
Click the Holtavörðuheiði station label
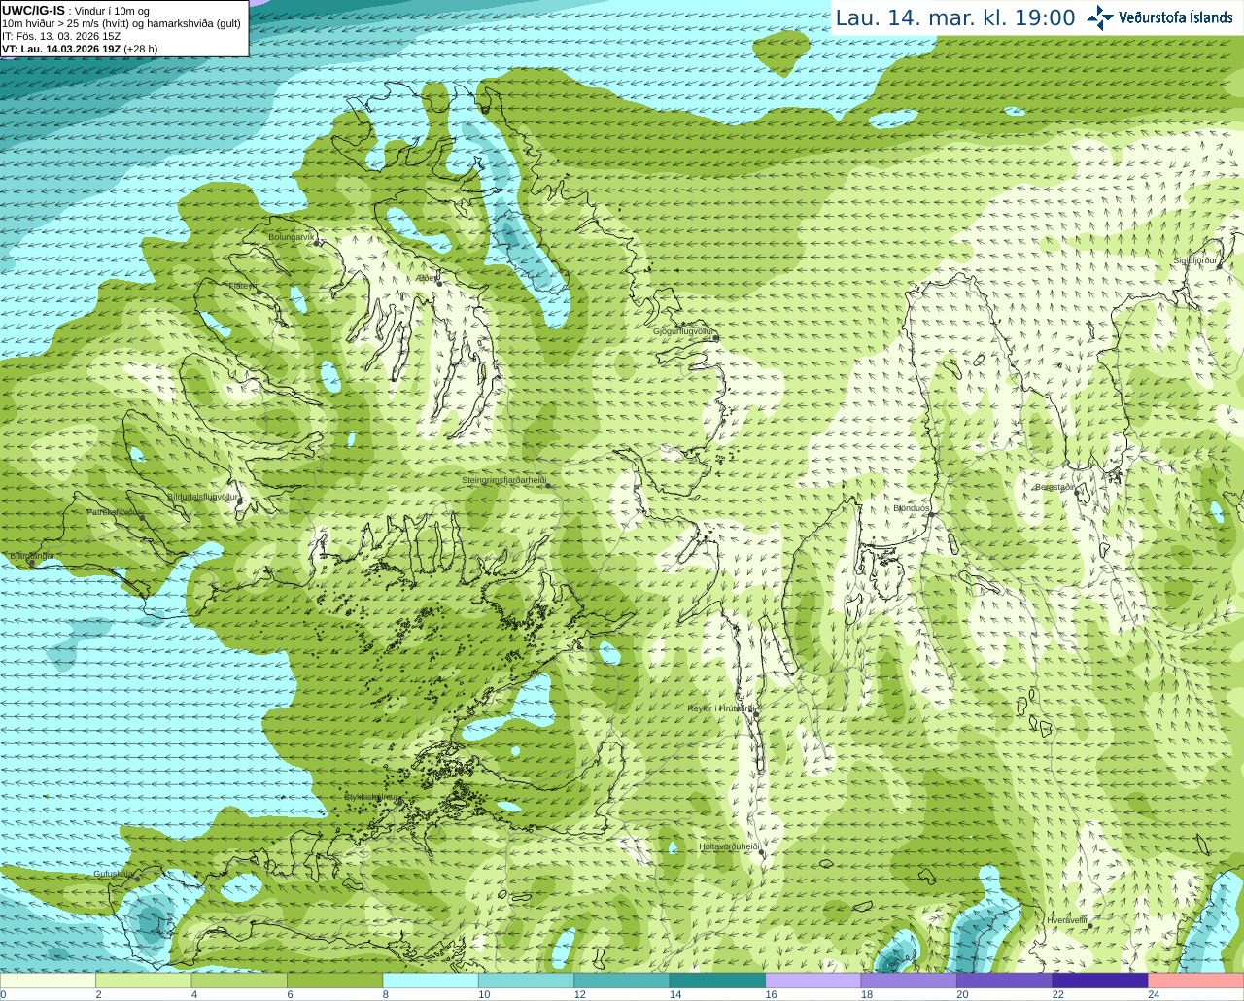tap(729, 846)
